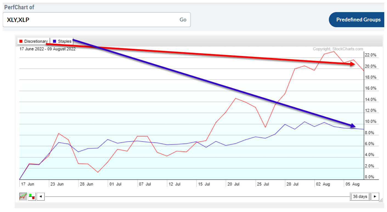Image resolution: width=387 pixels, height=212 pixels.
Task: Click the 20.0% axis label
Action: point(371,66)
